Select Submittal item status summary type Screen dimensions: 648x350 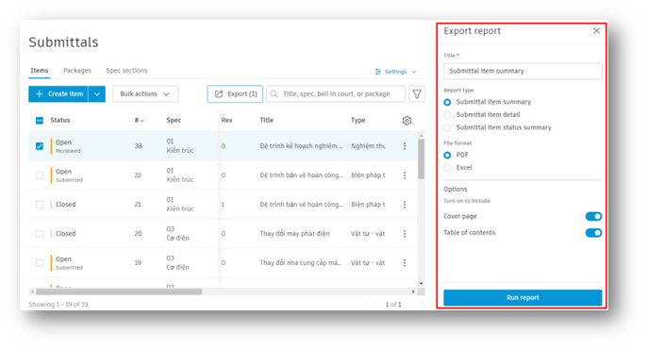(x=447, y=127)
